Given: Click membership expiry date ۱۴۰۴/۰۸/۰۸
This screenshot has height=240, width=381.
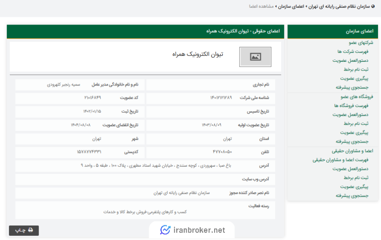Looking at the screenshot, I should point(81,125).
